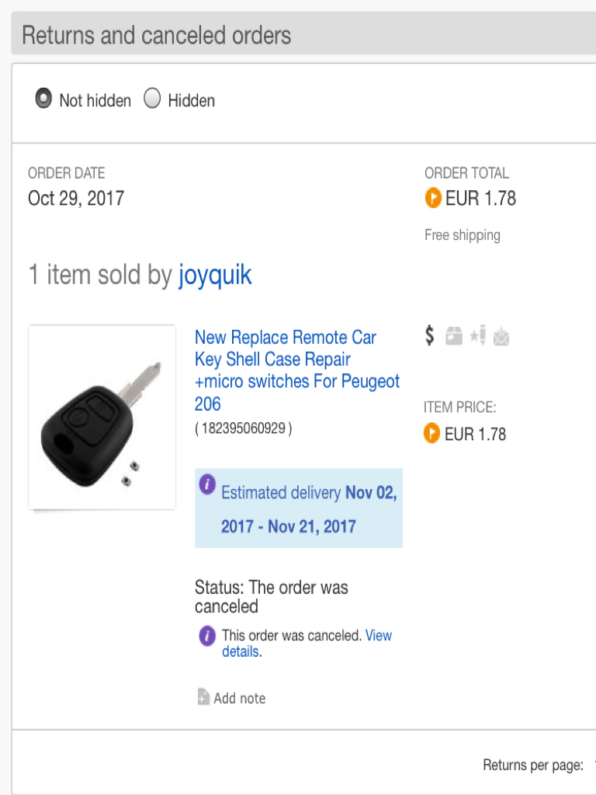Click the purple info icon in estimated delivery
This screenshot has width=596, height=795.
click(x=207, y=484)
